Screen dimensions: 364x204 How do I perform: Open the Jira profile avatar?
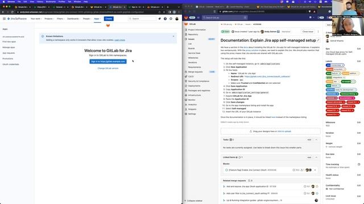click(x=177, y=19)
